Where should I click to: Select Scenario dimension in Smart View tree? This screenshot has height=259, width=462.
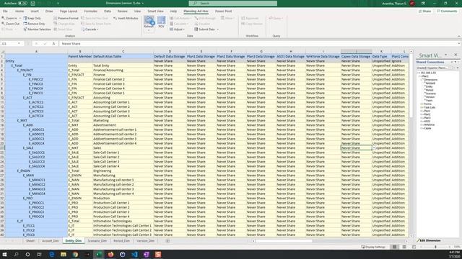click(x=430, y=94)
